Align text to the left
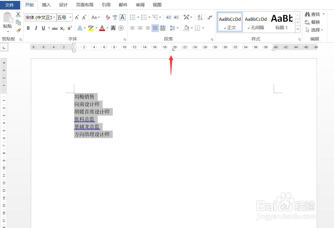Image resolution: width=334 pixels, height=228 pixels. click(132, 28)
